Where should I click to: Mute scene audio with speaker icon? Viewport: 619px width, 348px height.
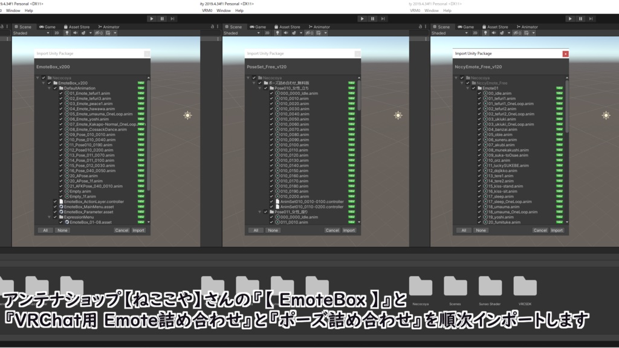click(x=76, y=33)
